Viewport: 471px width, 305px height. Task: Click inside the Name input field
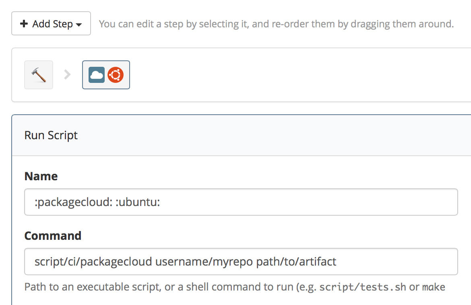pos(242,202)
